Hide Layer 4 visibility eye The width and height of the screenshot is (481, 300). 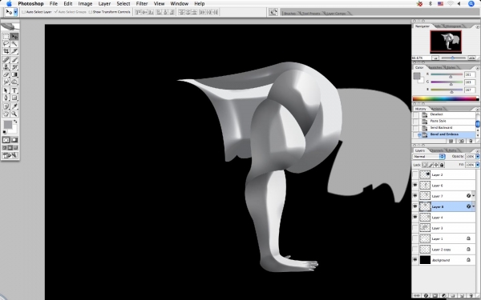point(415,218)
